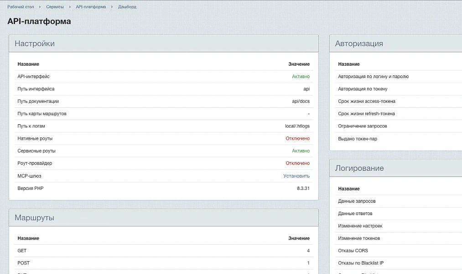Screen dimensions: 462x274
Task: Click the Отключено status of Нативные роуты
Action: [298, 138]
